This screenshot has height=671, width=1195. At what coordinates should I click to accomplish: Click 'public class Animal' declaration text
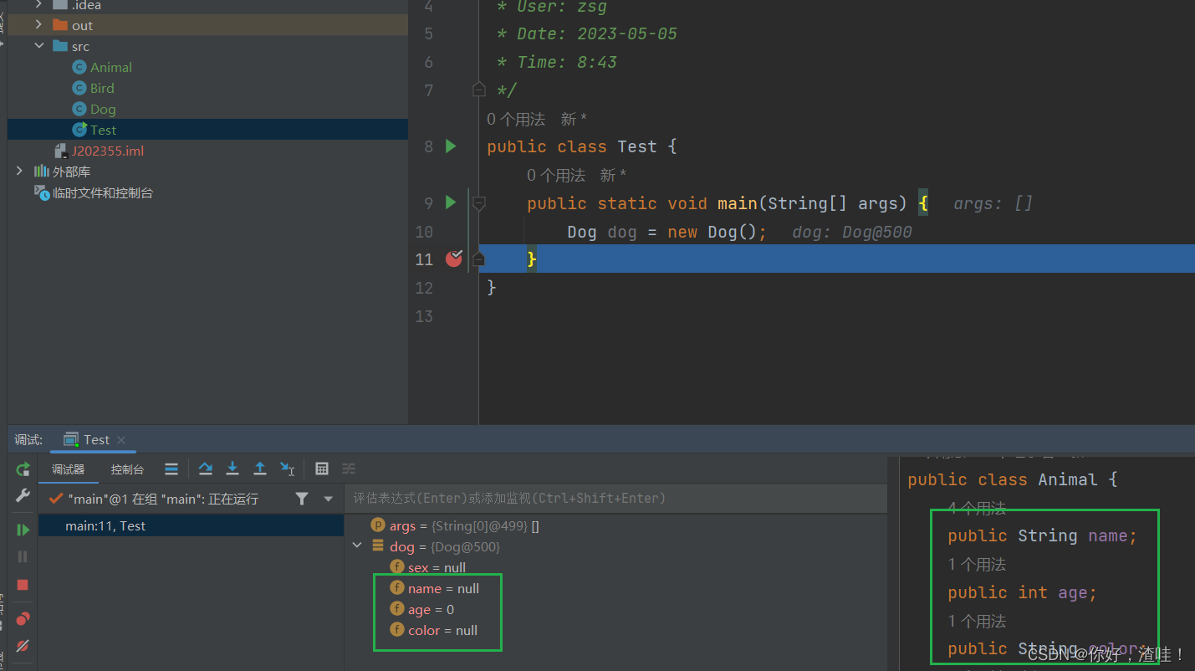tap(1002, 479)
